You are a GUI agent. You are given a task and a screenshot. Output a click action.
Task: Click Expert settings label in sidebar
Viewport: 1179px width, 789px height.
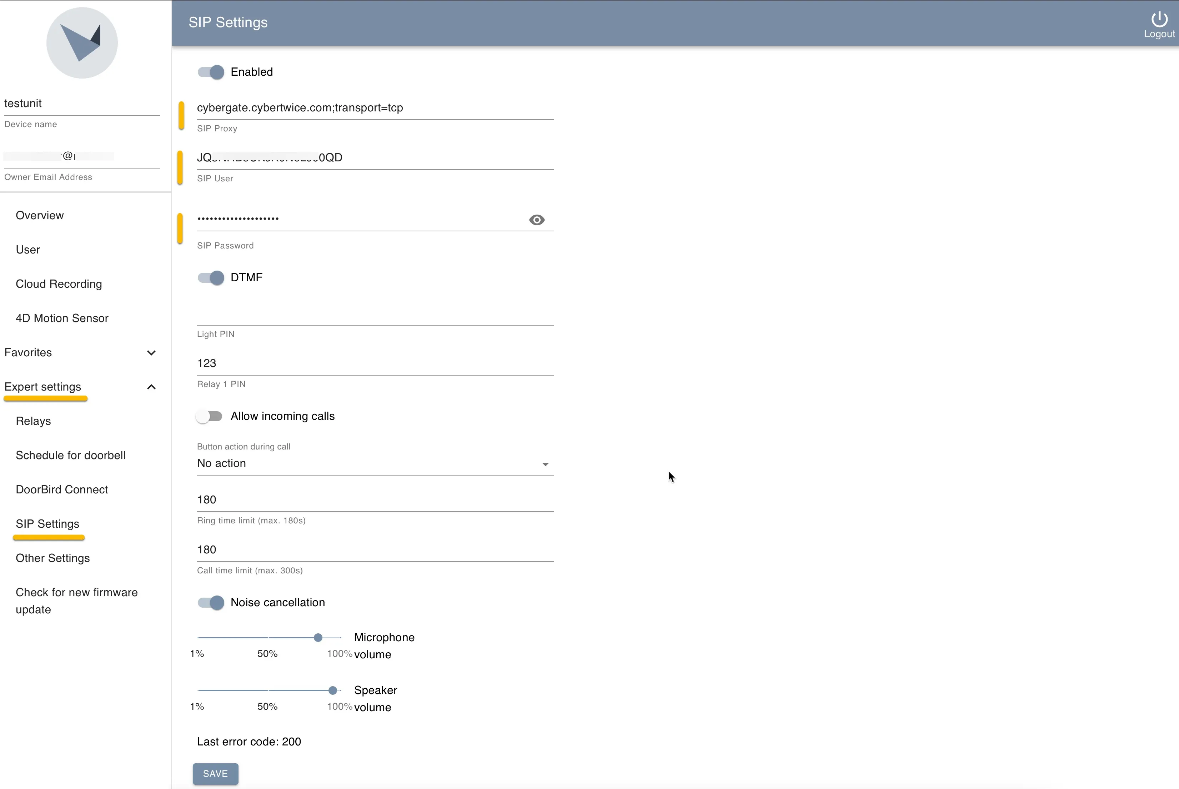[x=43, y=387]
